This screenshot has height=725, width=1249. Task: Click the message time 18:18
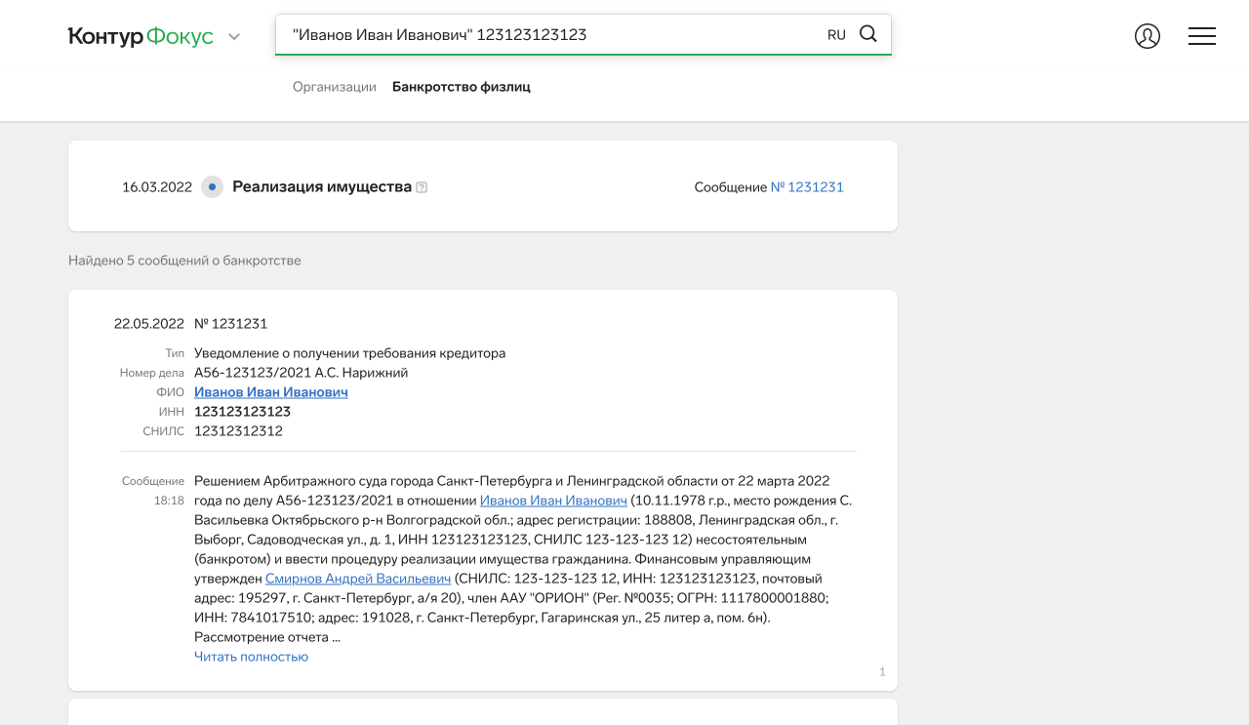[x=169, y=501]
